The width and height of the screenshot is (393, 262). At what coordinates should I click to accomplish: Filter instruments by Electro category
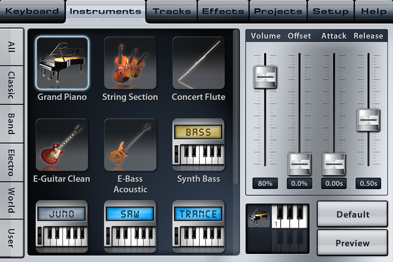click(11, 163)
